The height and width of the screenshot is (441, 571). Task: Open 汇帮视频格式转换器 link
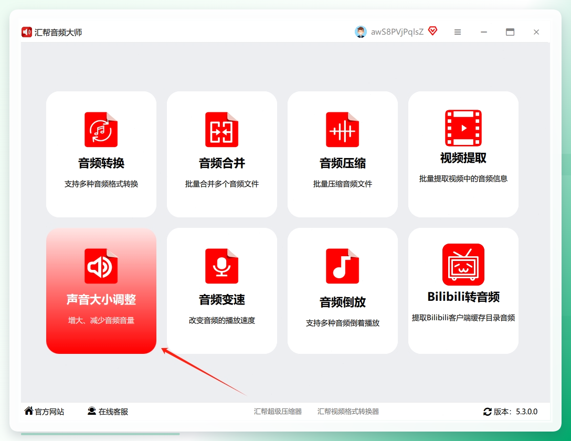(x=348, y=412)
